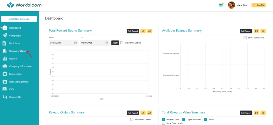The image size is (273, 125).
Task: Uncheck Prepaid Cards checkbox
Action: coord(164,119)
